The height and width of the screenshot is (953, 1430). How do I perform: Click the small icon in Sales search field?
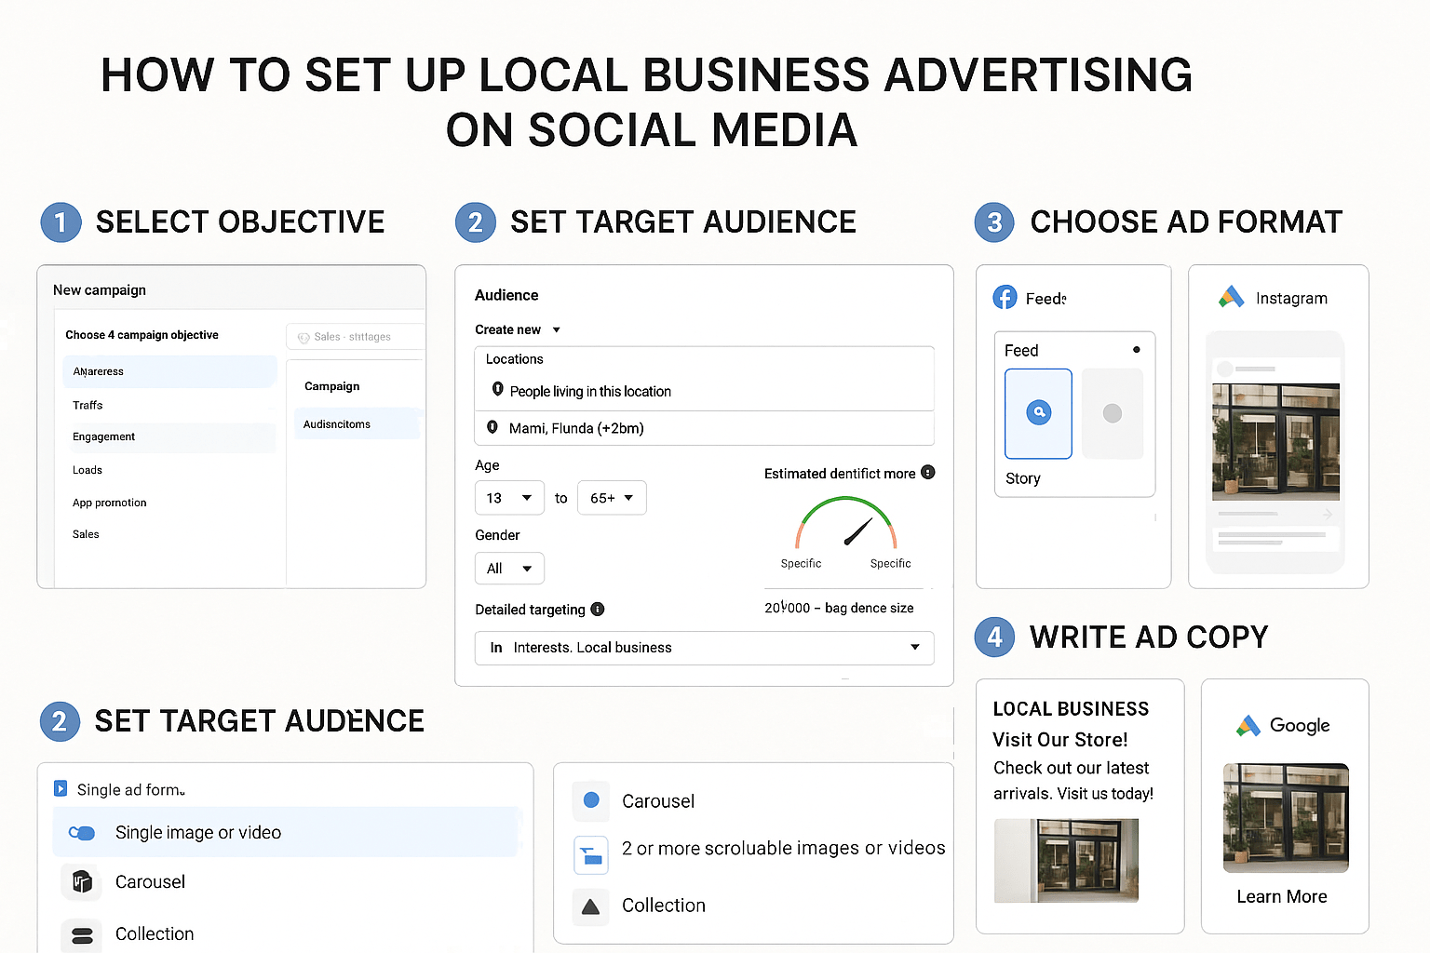point(304,337)
